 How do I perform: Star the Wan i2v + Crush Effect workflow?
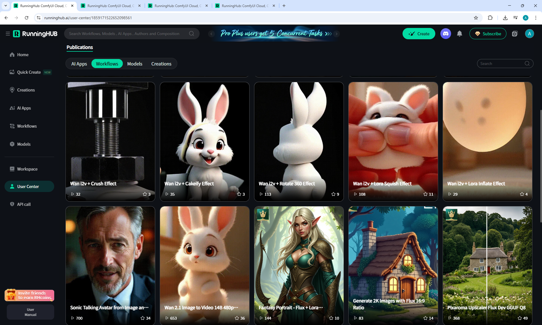[x=145, y=194]
